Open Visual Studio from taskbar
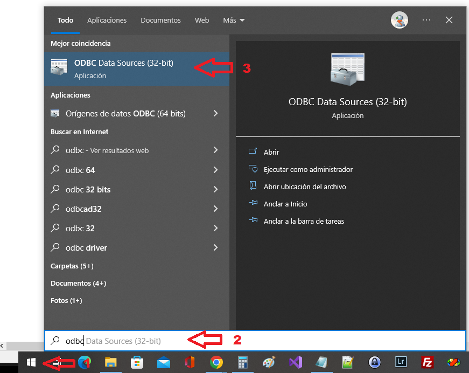Viewport: 469px width, 373px height. click(x=296, y=363)
